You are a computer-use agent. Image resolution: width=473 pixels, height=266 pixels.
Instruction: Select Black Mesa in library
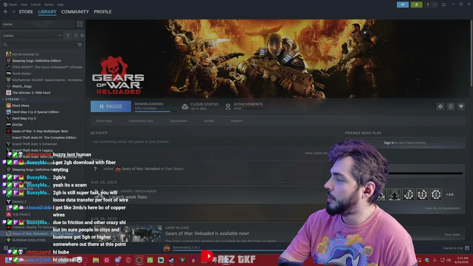tap(21, 106)
